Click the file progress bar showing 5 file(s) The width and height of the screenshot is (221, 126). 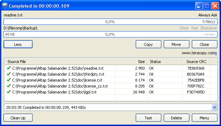[110, 22]
